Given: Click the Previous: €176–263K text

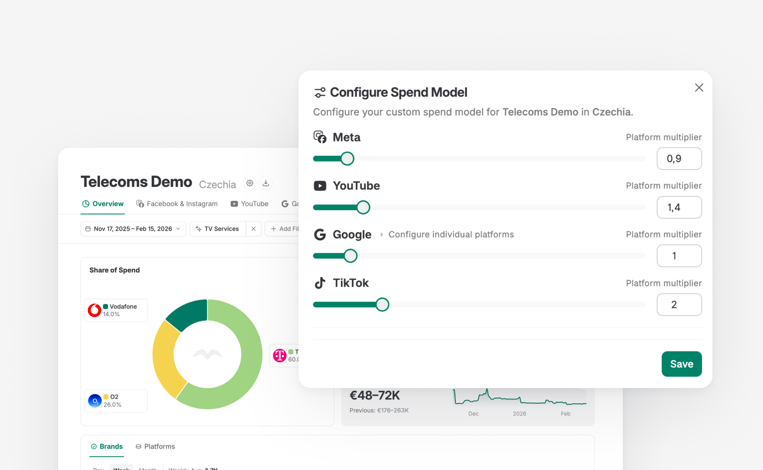Looking at the screenshot, I should [x=379, y=410].
